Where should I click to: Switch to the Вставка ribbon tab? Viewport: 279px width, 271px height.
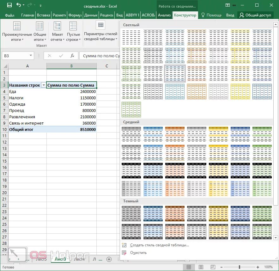[x=43, y=15]
